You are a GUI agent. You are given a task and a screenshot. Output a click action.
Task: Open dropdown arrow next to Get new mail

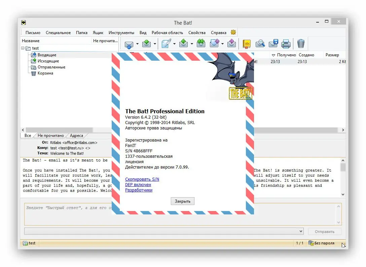point(137,44)
